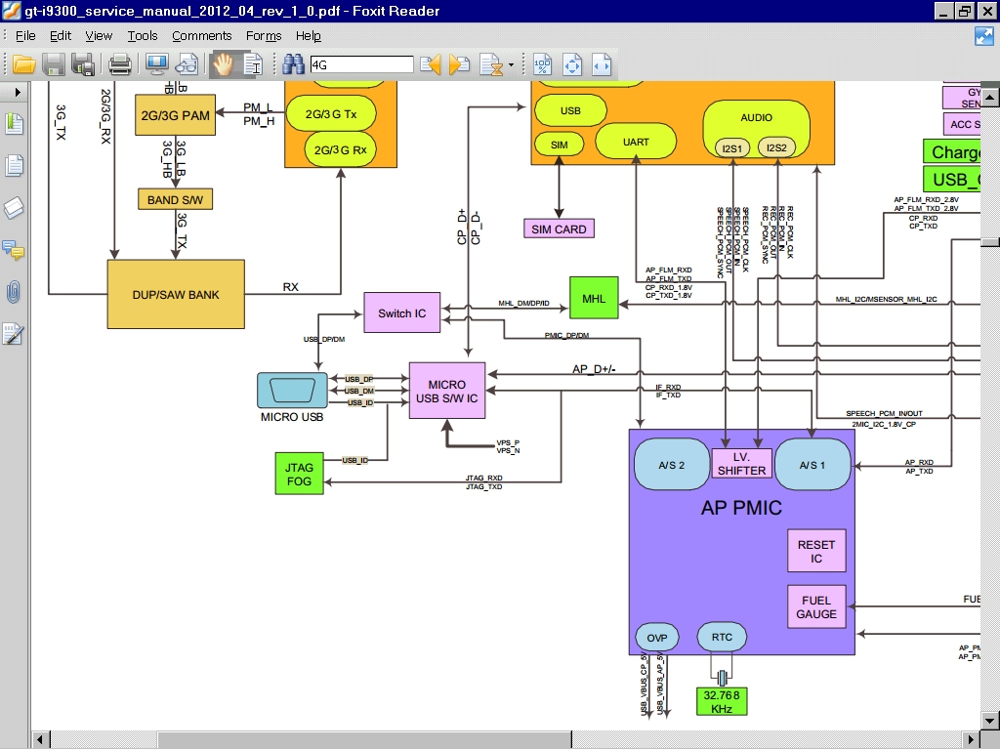
Task: Click the LV. SHIFTER block
Action: [x=741, y=464]
